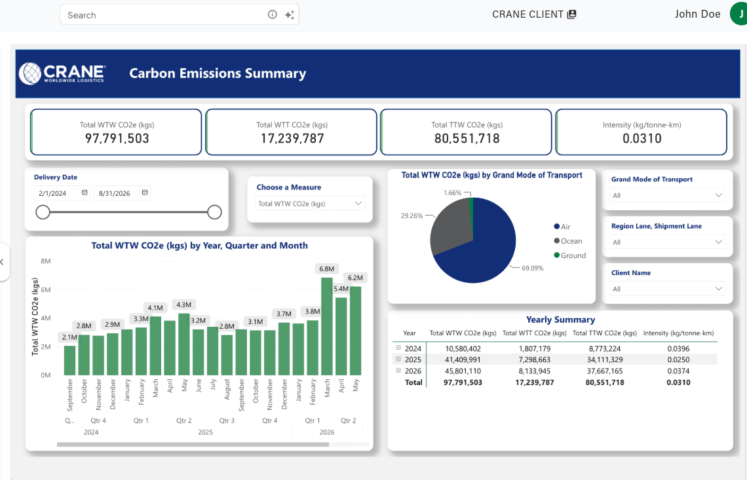Click the Total TTW CO2e card
This screenshot has width=747, height=482.
coord(466,132)
